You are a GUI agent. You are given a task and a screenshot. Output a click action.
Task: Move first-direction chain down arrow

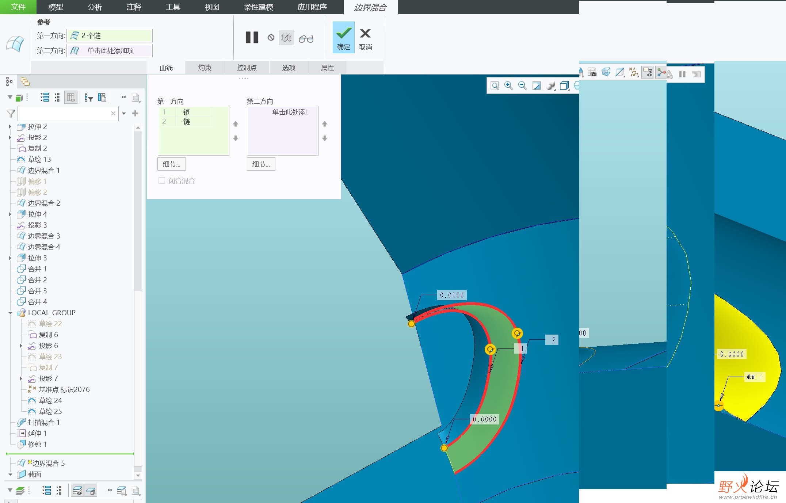[x=236, y=138]
